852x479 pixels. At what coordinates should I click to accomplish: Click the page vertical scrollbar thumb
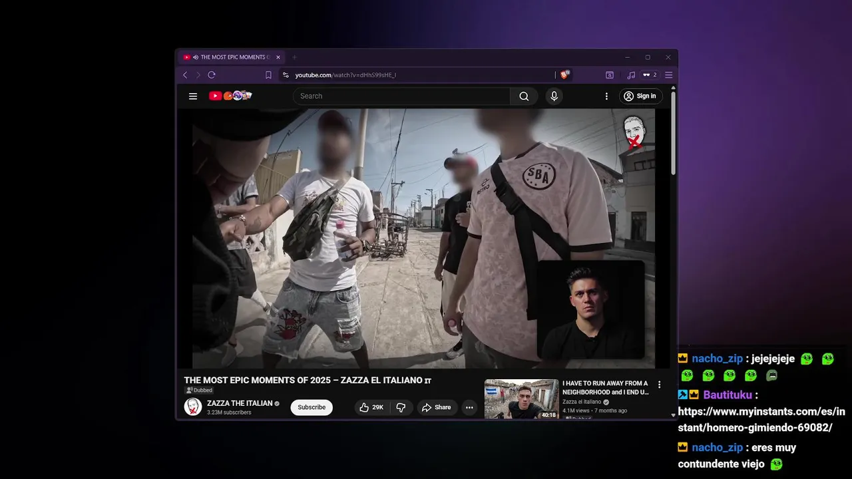pyautogui.click(x=674, y=134)
